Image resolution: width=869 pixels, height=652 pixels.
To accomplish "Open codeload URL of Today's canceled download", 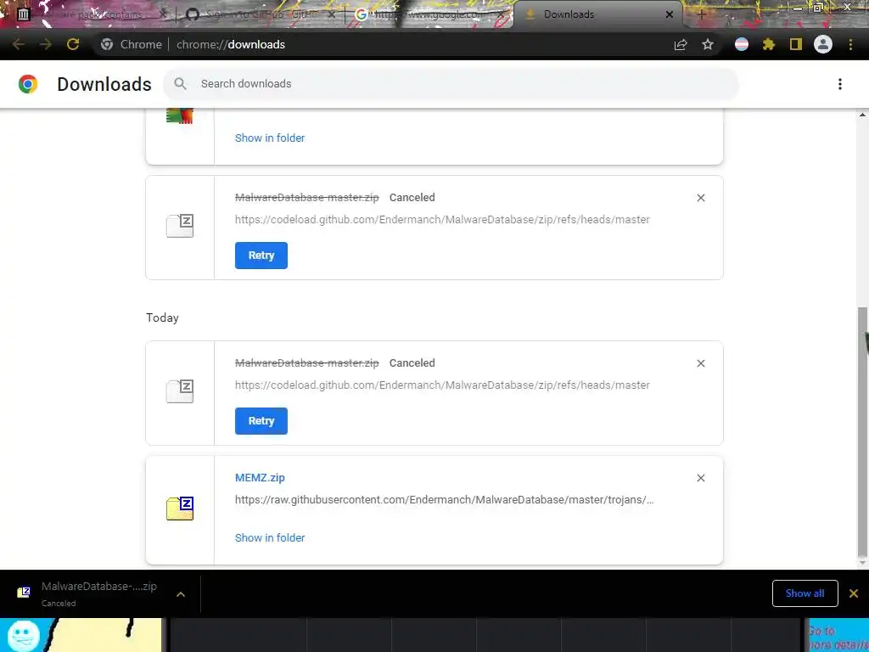I will (x=442, y=385).
